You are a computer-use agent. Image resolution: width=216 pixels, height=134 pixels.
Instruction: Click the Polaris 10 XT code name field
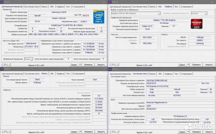147,26
